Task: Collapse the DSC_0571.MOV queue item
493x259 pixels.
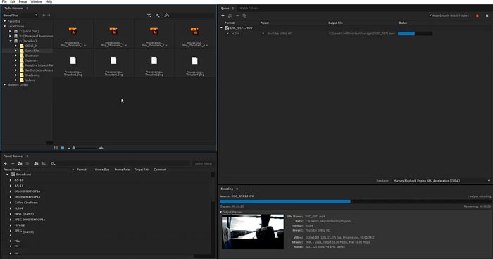Action: click(221, 28)
